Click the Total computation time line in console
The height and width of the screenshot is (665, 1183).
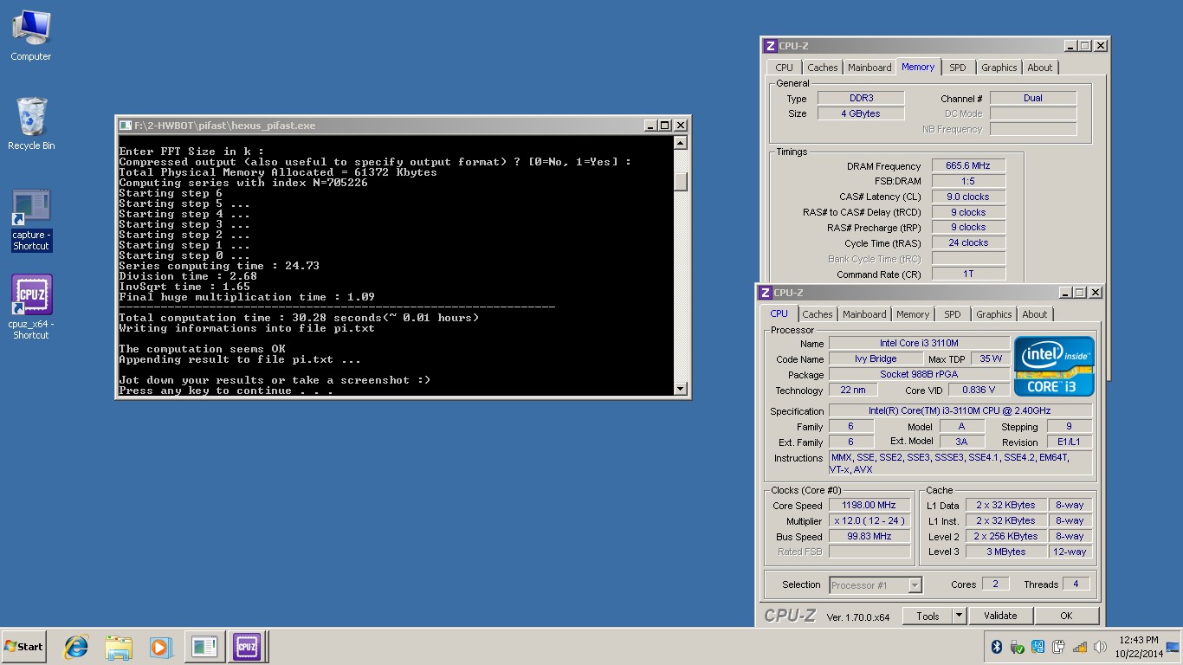(x=299, y=318)
